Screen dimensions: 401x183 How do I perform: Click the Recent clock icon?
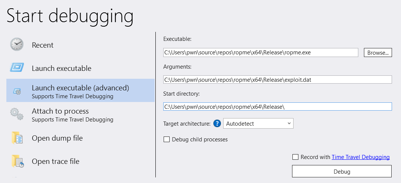point(16,44)
